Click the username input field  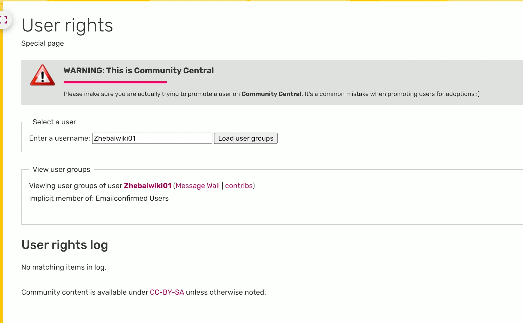[x=152, y=138]
